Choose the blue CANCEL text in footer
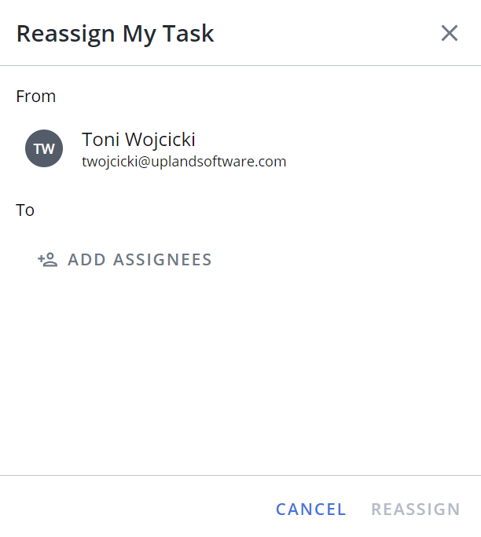Screen dimensions: 481x537 tap(311, 510)
